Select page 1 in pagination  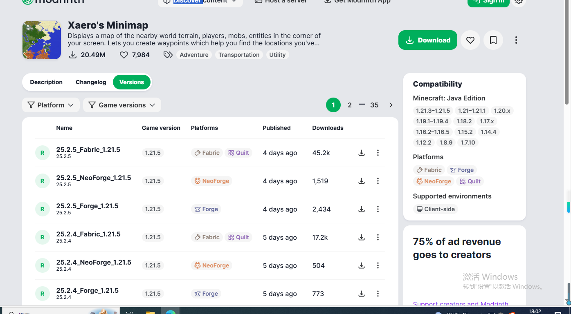click(x=333, y=105)
